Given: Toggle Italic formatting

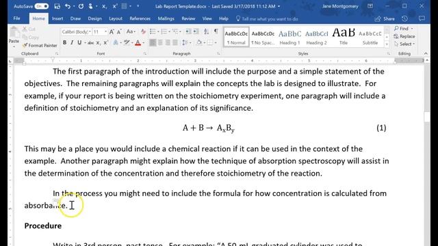Looking at the screenshot, I should (72, 42).
